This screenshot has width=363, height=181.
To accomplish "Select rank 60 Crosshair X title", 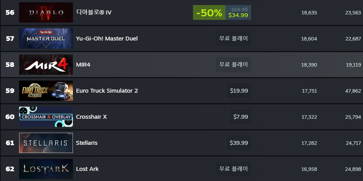I will [x=92, y=117].
